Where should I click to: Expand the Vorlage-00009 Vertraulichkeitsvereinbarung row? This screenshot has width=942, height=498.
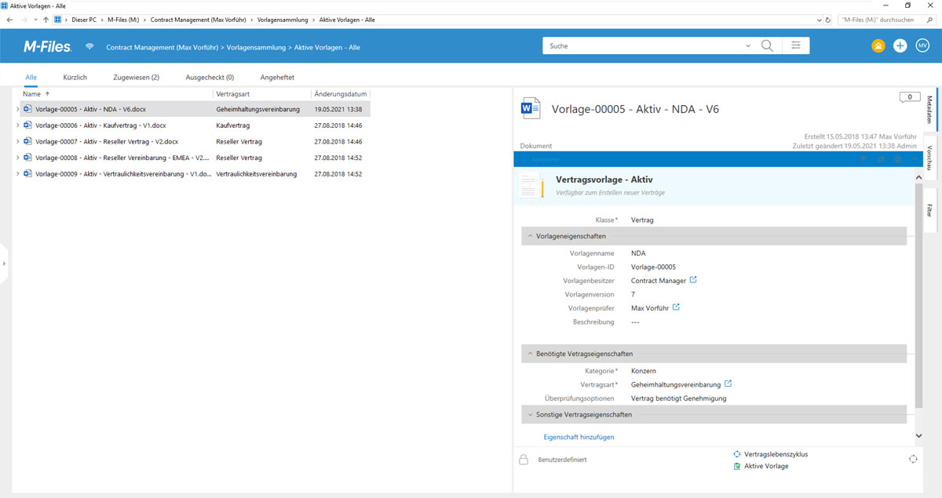(x=18, y=173)
